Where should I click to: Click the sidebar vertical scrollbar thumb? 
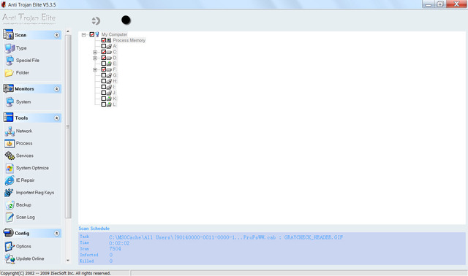pos(68,126)
